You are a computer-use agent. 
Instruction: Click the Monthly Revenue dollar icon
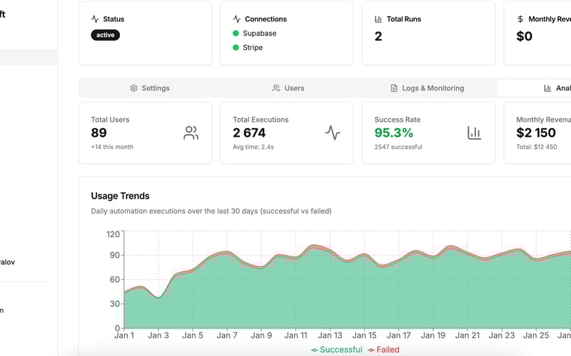point(520,19)
